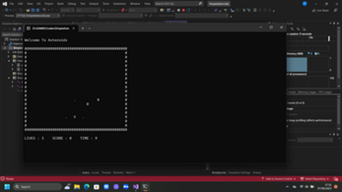This screenshot has height=192, width=342.
Task: Click the Solution Explorer home icon
Action: [14, 29]
